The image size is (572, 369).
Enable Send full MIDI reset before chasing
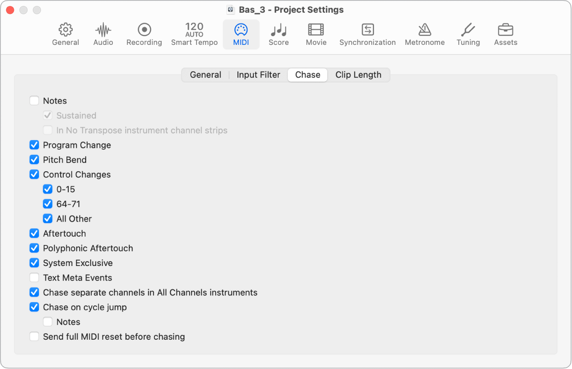point(34,336)
